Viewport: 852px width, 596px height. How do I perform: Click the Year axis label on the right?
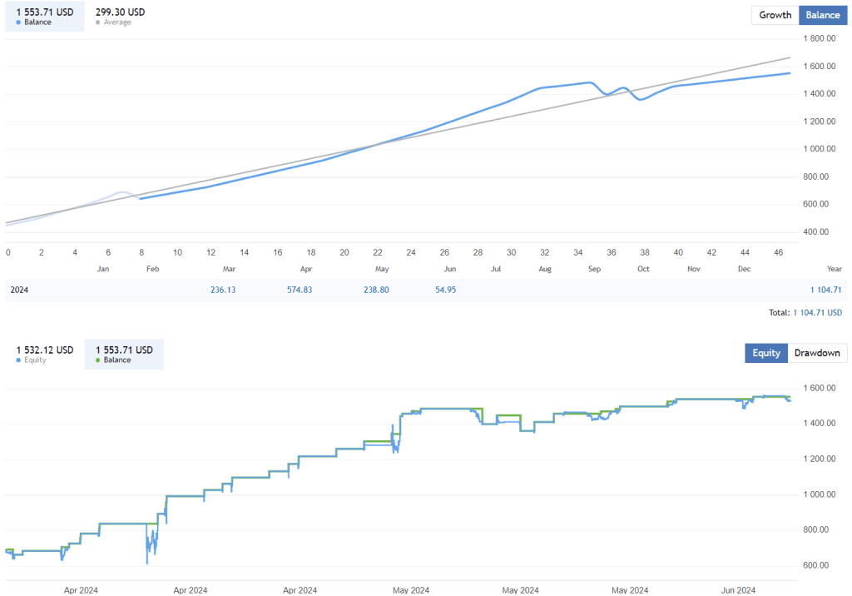point(833,269)
